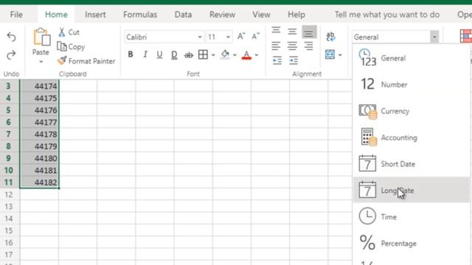
Task: Click cell containing 44178
Action: tap(39, 134)
